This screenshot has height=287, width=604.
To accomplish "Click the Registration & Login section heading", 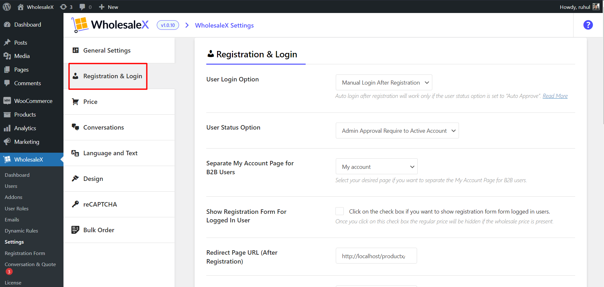I will tap(256, 54).
